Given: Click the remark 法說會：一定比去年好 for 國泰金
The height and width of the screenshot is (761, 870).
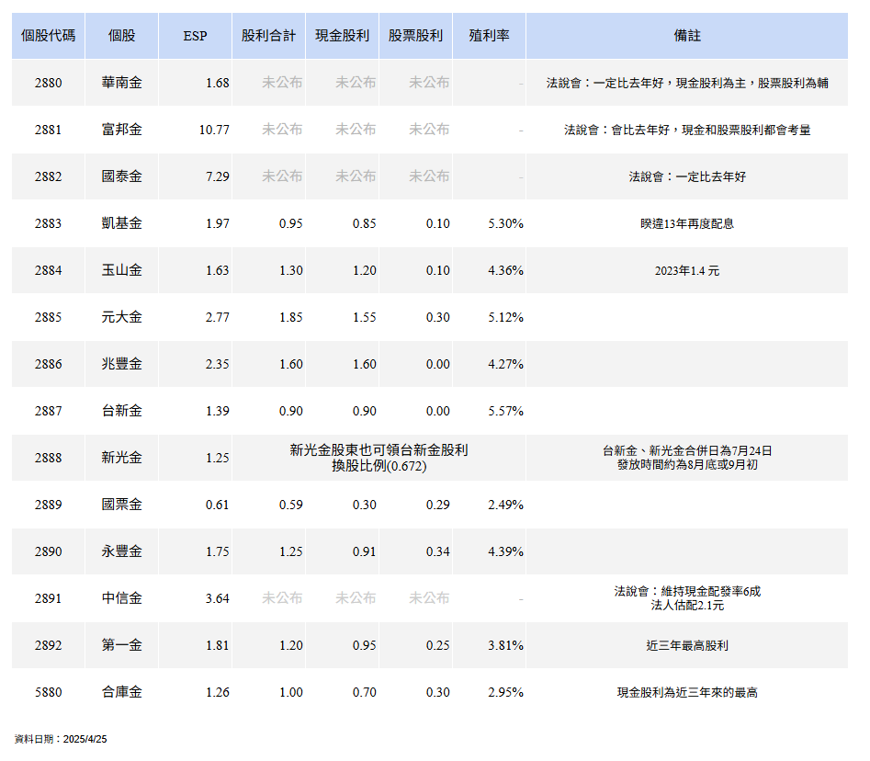Looking at the screenshot, I should [x=687, y=177].
